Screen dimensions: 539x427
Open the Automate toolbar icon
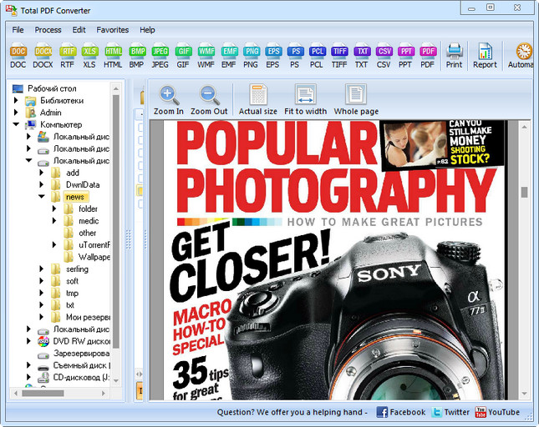click(521, 56)
